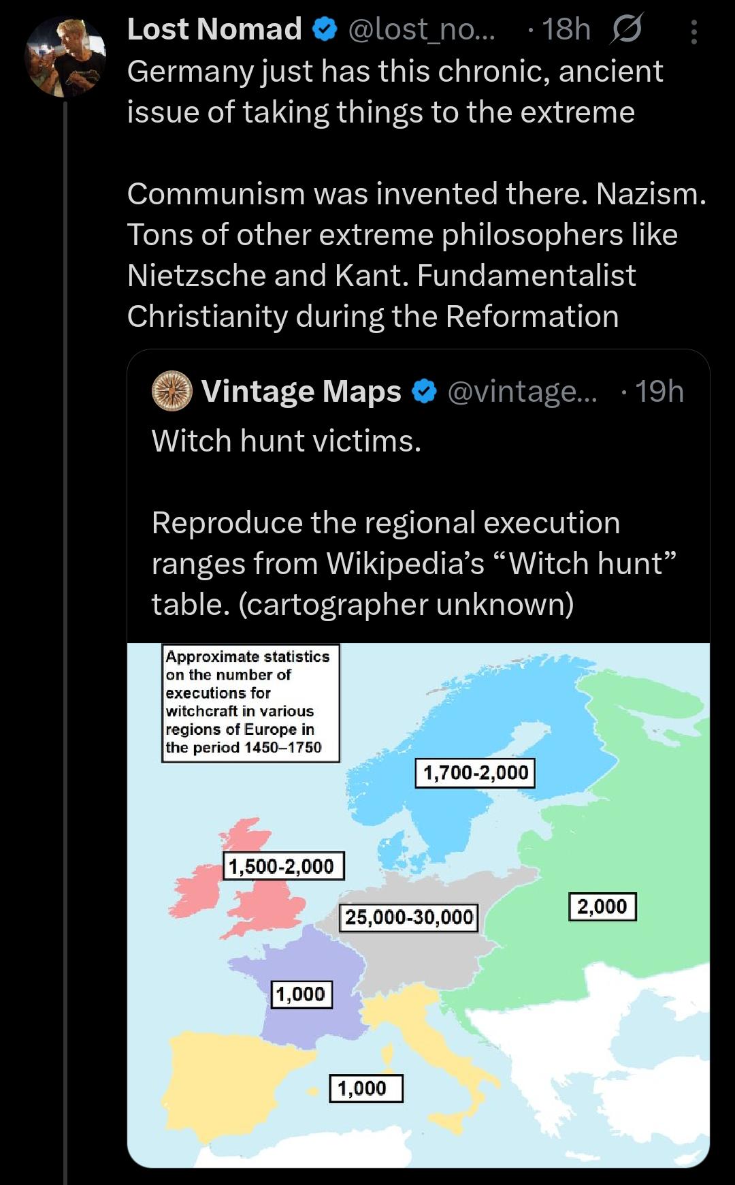Screen dimensions: 735x1185
Task: Click the Lost Nomad display name
Action: pyautogui.click(x=214, y=30)
